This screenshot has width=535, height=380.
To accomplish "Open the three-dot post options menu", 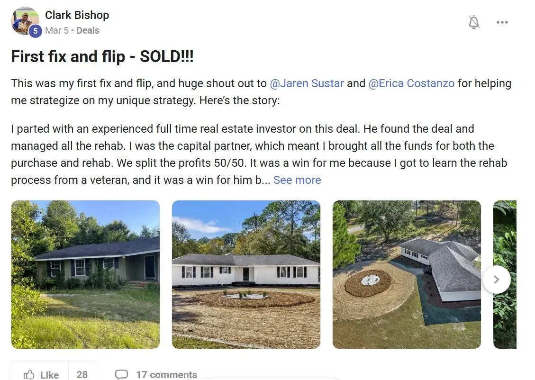I will click(502, 22).
